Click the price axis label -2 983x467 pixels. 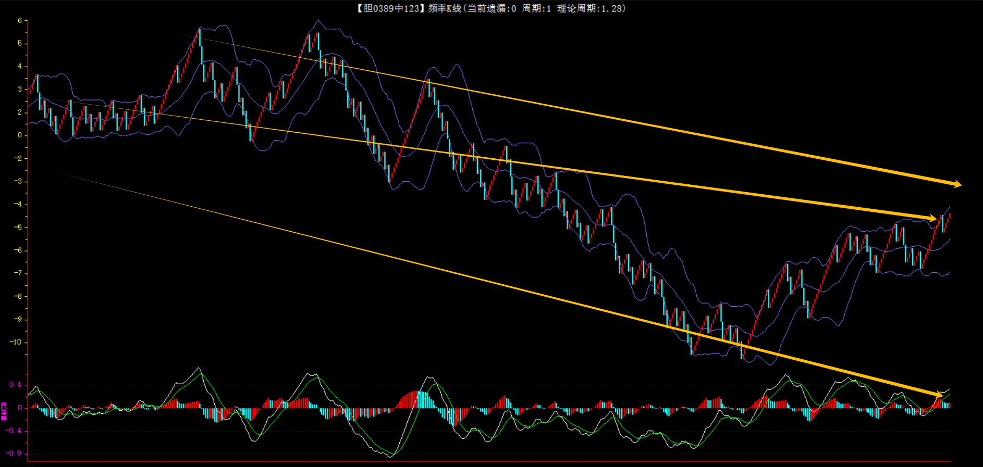click(18, 158)
